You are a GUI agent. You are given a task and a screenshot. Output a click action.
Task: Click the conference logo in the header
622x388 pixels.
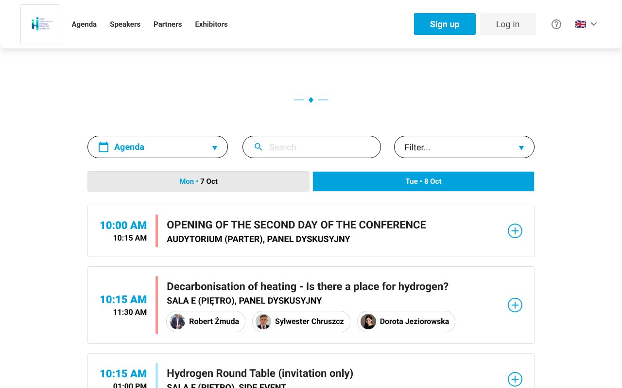pyautogui.click(x=40, y=24)
